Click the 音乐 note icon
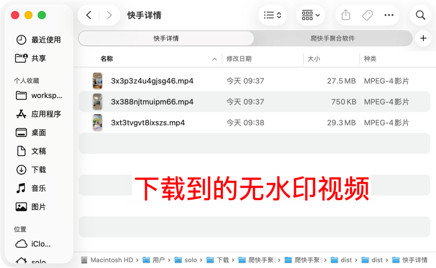Viewport: 436px width, 268px height. 21,188
